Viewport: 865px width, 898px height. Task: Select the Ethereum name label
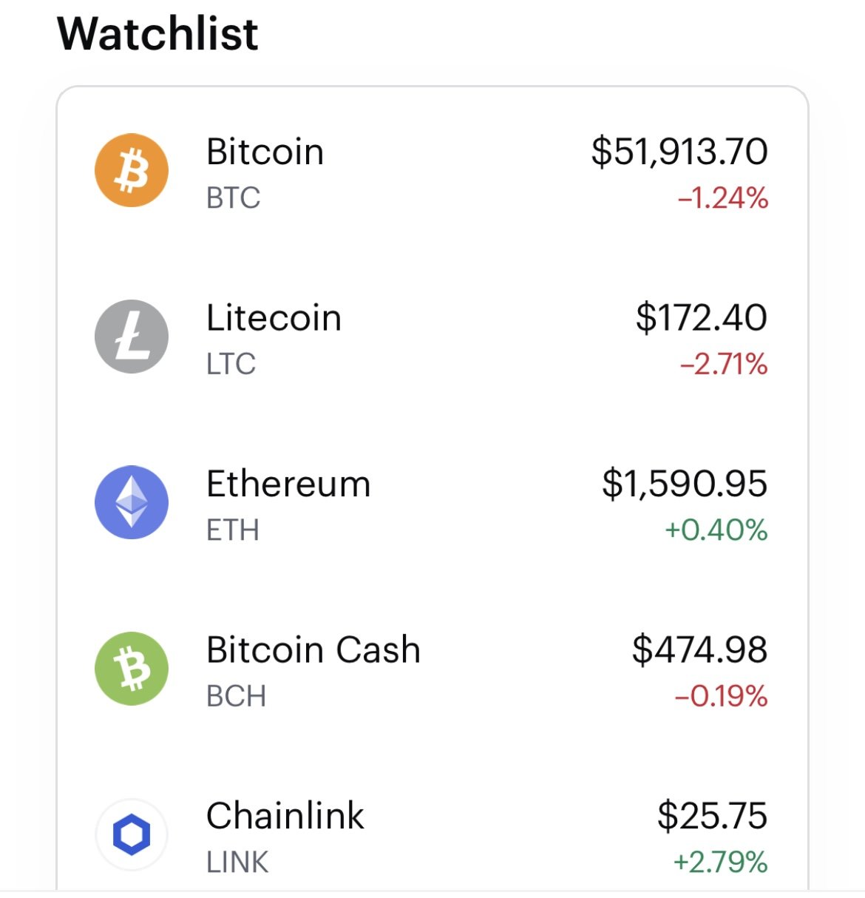[x=288, y=484]
